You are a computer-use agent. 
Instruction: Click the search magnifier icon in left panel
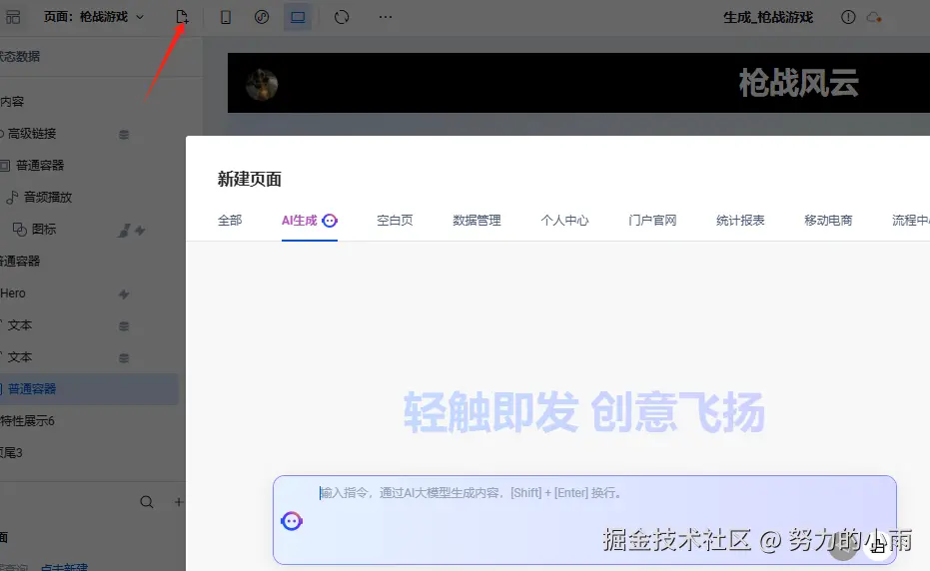click(x=147, y=502)
